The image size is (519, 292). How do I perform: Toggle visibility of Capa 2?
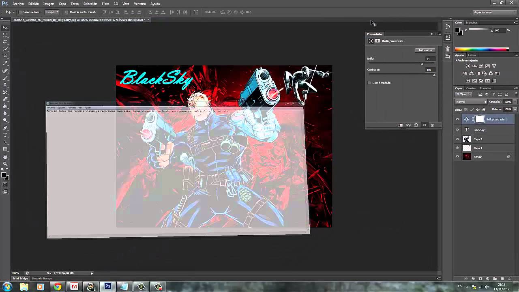pyautogui.click(x=457, y=139)
